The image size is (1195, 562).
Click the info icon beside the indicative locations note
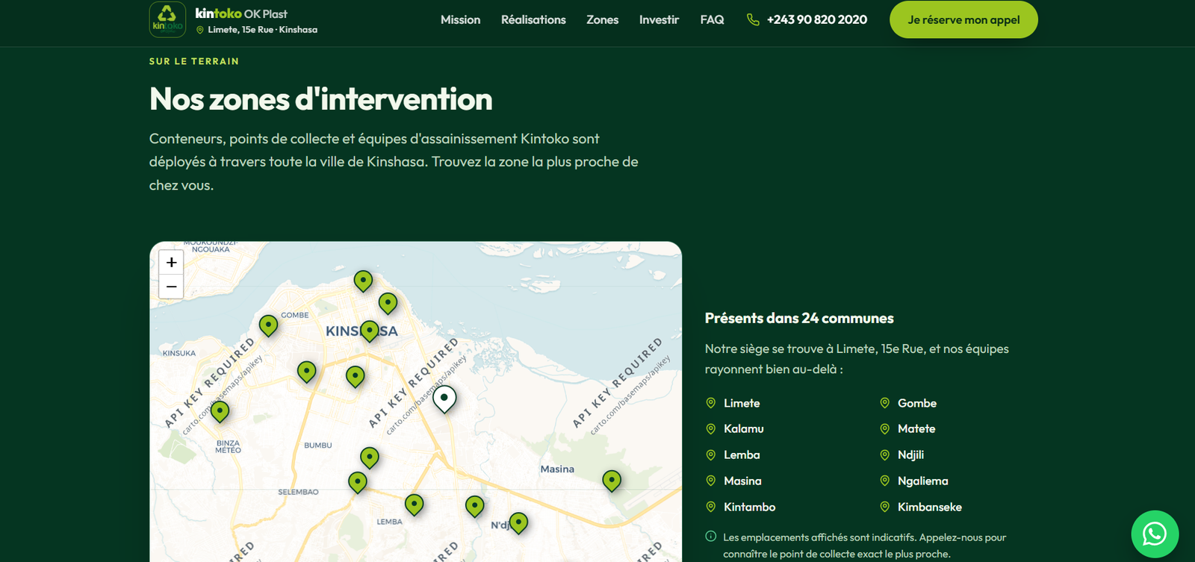click(711, 537)
